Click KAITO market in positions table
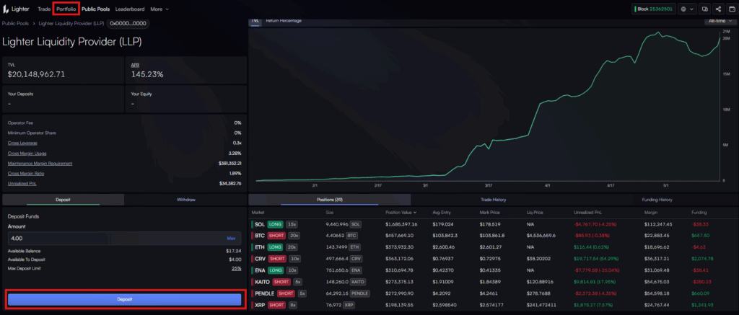739x315 pixels. [x=262, y=282]
